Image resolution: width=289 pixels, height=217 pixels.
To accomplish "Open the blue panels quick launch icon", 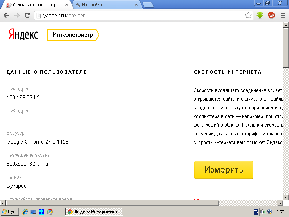I will (x=42, y=212).
